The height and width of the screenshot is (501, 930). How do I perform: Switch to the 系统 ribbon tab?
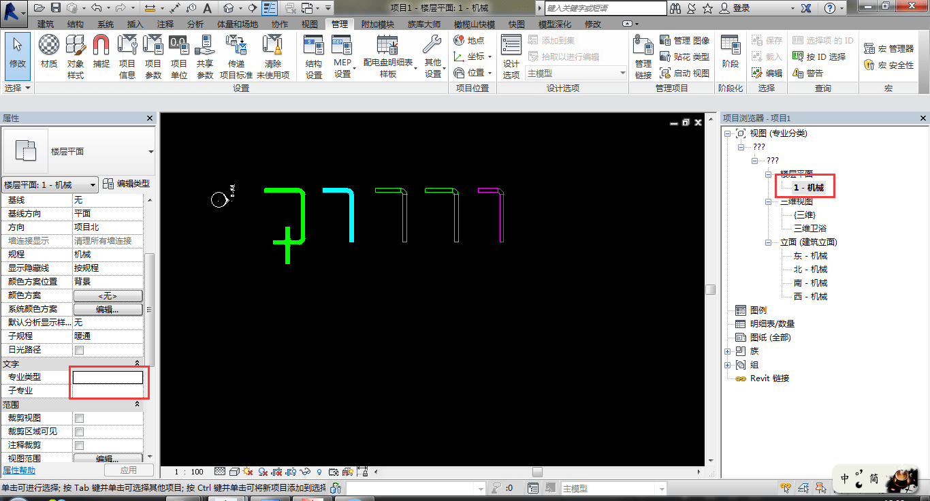point(106,24)
